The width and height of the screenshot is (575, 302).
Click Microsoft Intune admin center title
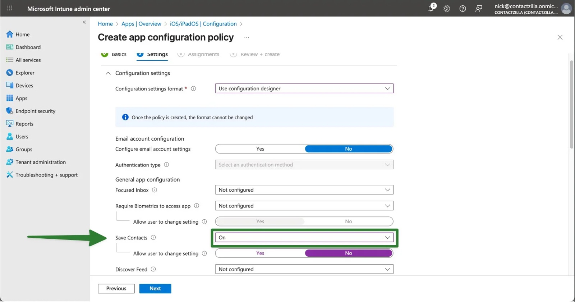pos(69,9)
